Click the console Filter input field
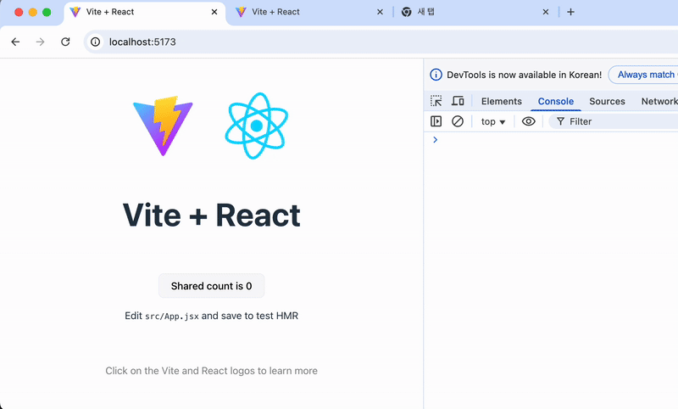 tap(614, 121)
